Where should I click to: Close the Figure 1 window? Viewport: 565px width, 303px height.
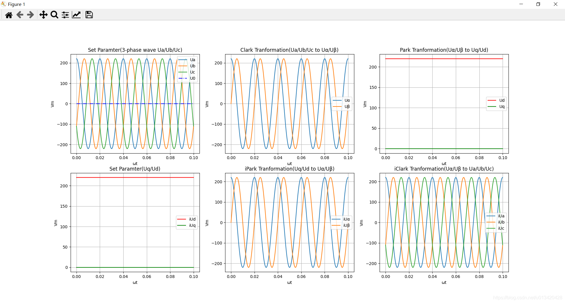556,4
